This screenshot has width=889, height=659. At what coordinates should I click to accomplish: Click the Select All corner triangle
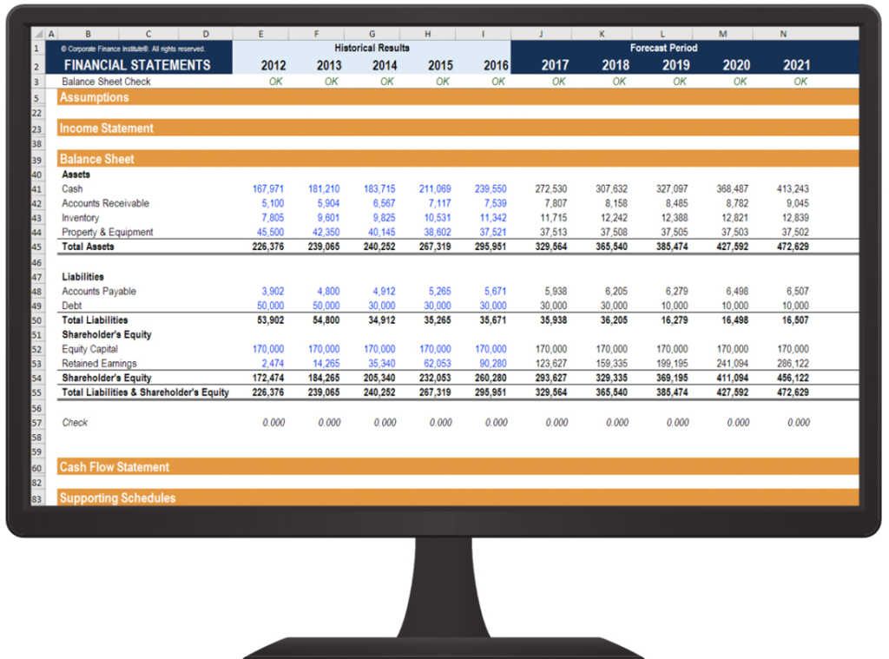pos(37,34)
